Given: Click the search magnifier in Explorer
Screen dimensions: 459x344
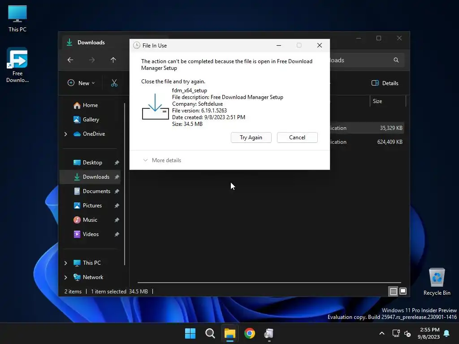Looking at the screenshot, I should tap(396, 60).
